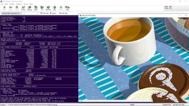The image size is (189, 106).
Task: Click the render window title 283,2 coordinates
Action: click(x=89, y=16)
